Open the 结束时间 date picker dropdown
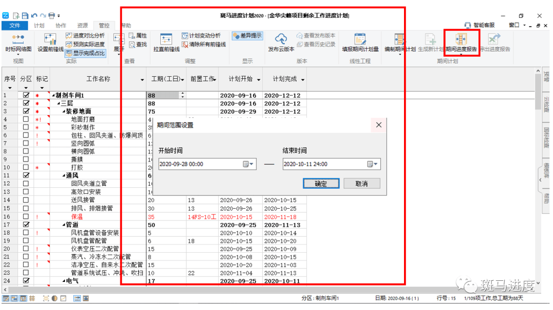 tap(373, 164)
